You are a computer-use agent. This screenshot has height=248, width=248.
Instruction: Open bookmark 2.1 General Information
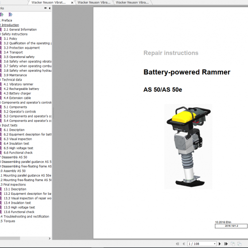click(x=20, y=29)
